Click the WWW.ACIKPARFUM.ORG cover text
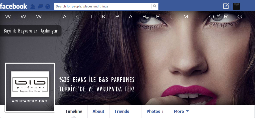255x118 pixels. point(124,17)
